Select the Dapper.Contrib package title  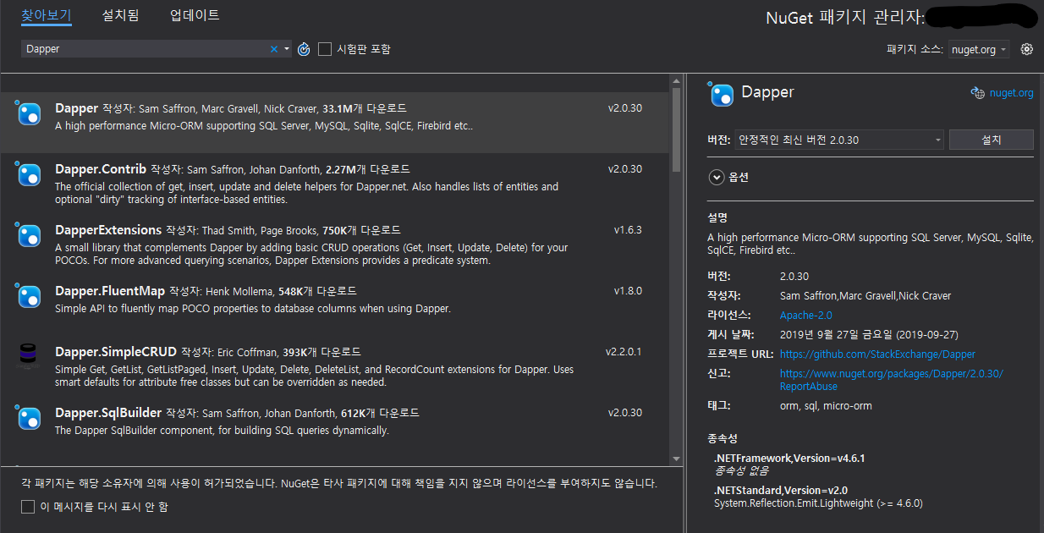point(101,169)
